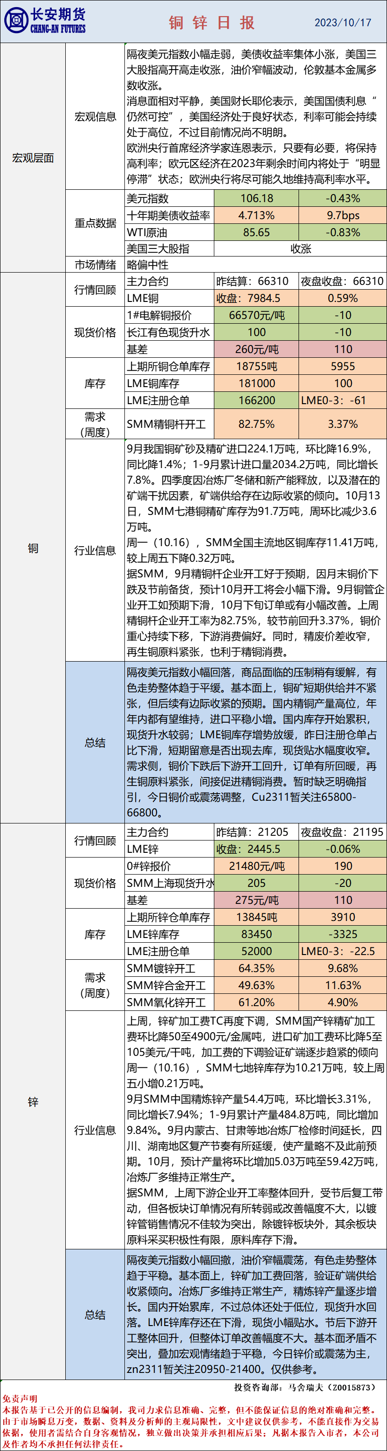Click the 3910 change cell
This screenshot has width=387, height=1451.
coord(343,917)
